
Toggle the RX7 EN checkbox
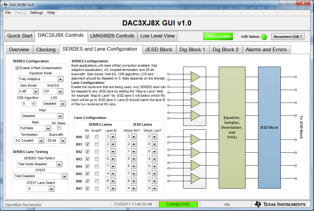(87, 188)
